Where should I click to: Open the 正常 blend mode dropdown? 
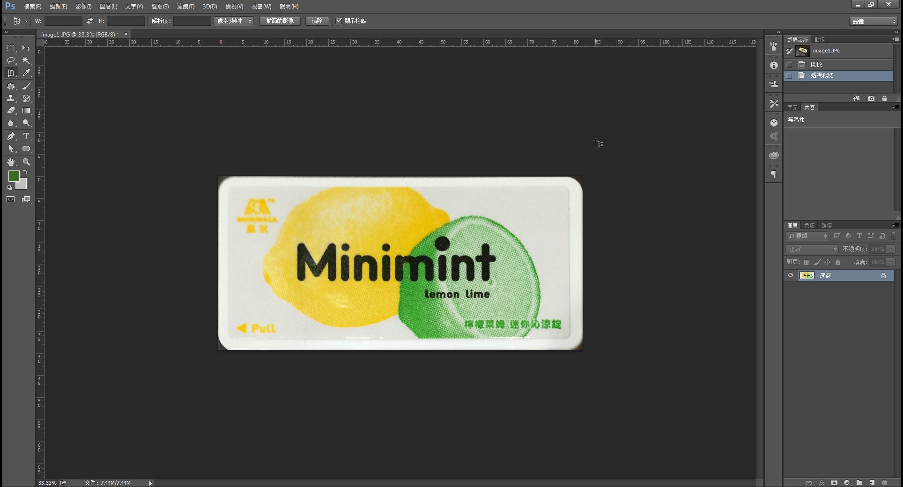(x=812, y=249)
